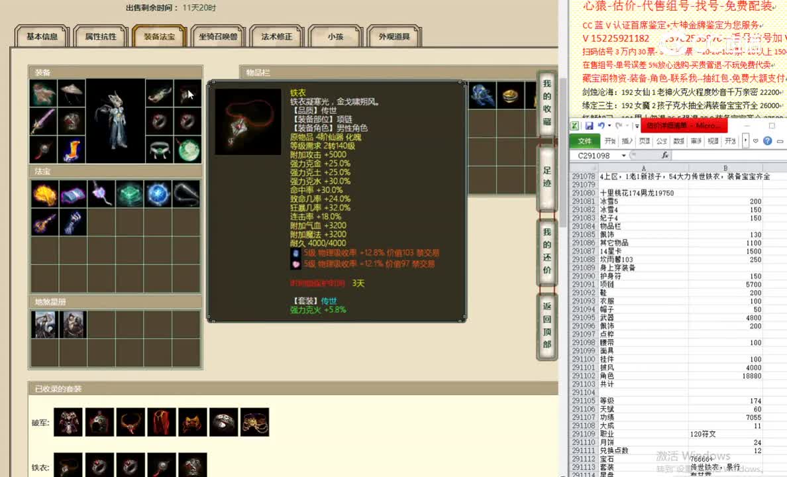787x477 pixels.
Task: Select row header 291091 in Excel
Action: click(x=584, y=284)
